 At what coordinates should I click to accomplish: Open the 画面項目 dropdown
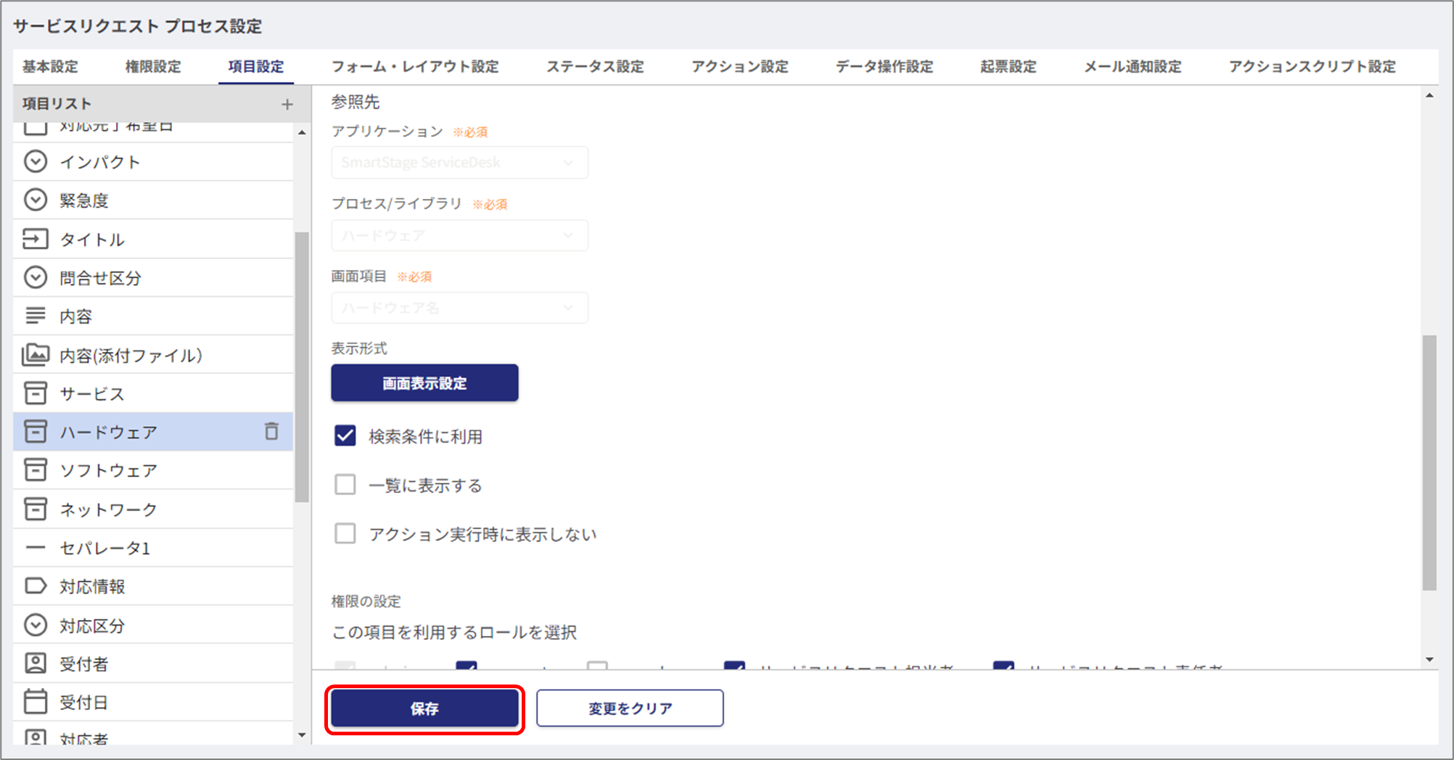[459, 308]
